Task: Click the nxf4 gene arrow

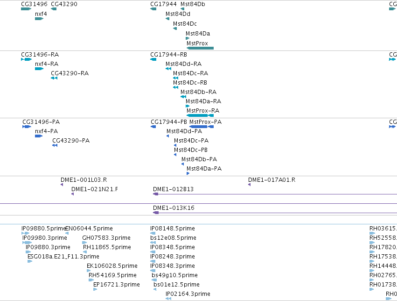Action: pyautogui.click(x=39, y=19)
